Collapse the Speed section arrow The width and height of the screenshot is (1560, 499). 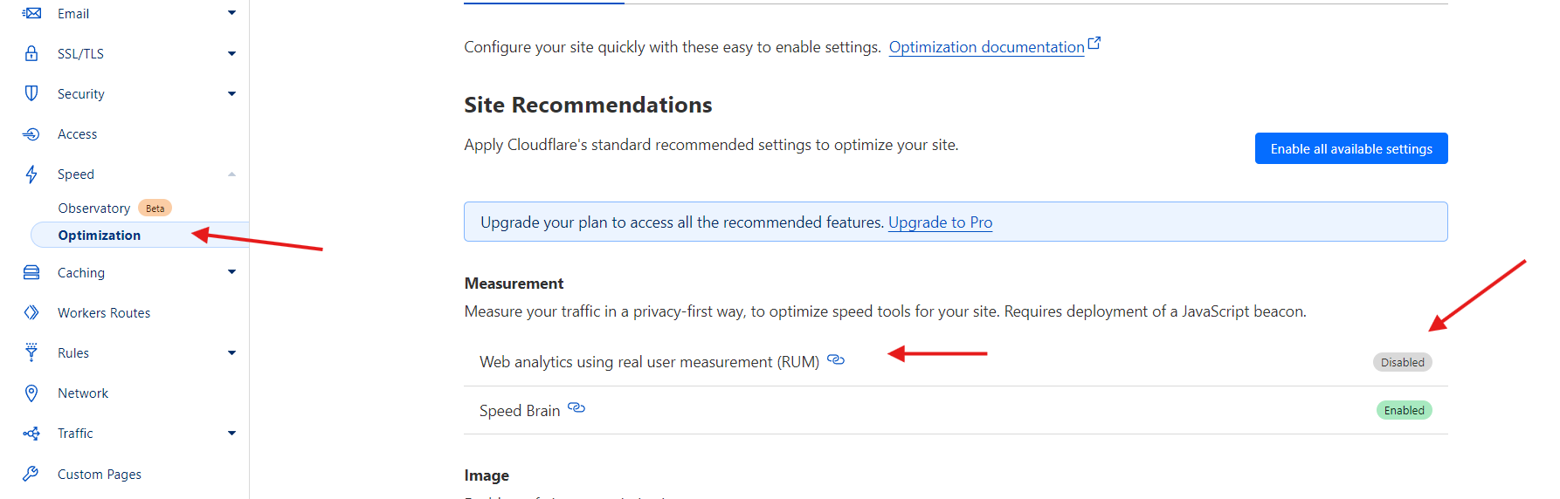tap(231, 174)
